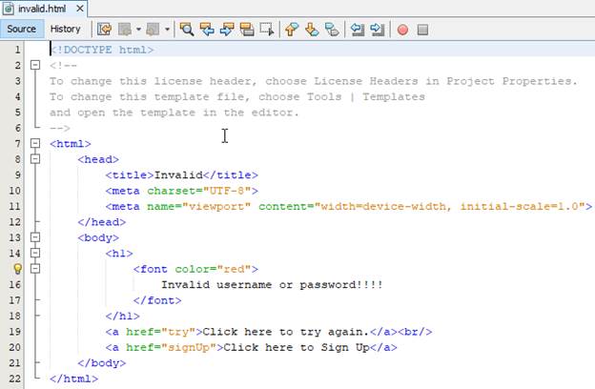Toggle Rectangular Selection mode
The width and height of the screenshot is (595, 389).
tap(267, 30)
